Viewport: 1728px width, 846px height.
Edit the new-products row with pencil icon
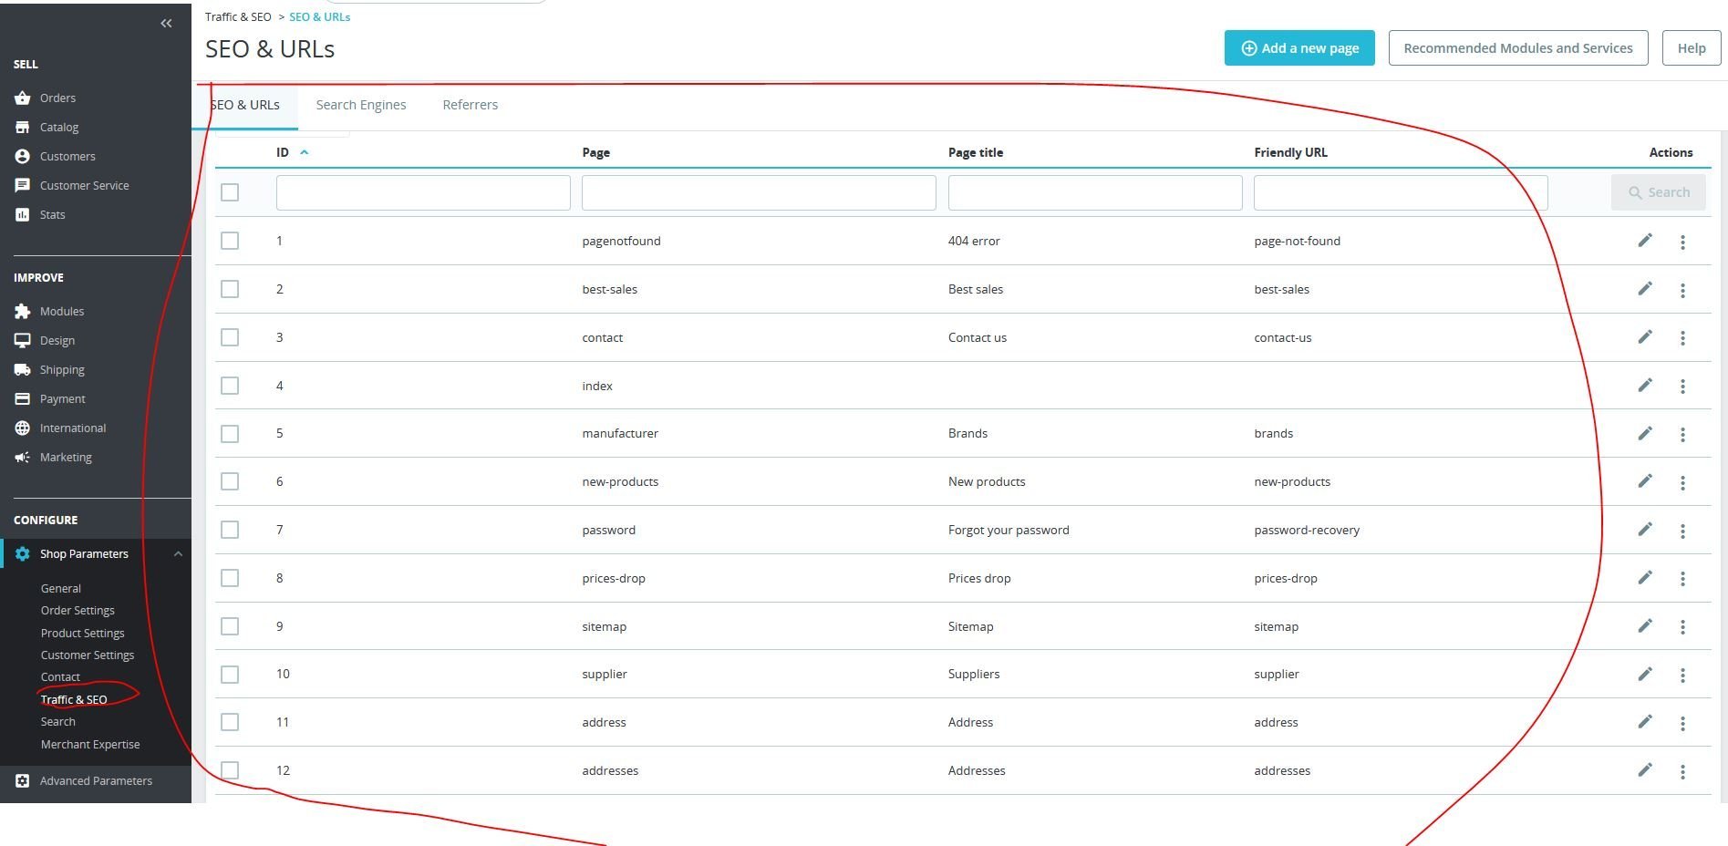[x=1645, y=481]
